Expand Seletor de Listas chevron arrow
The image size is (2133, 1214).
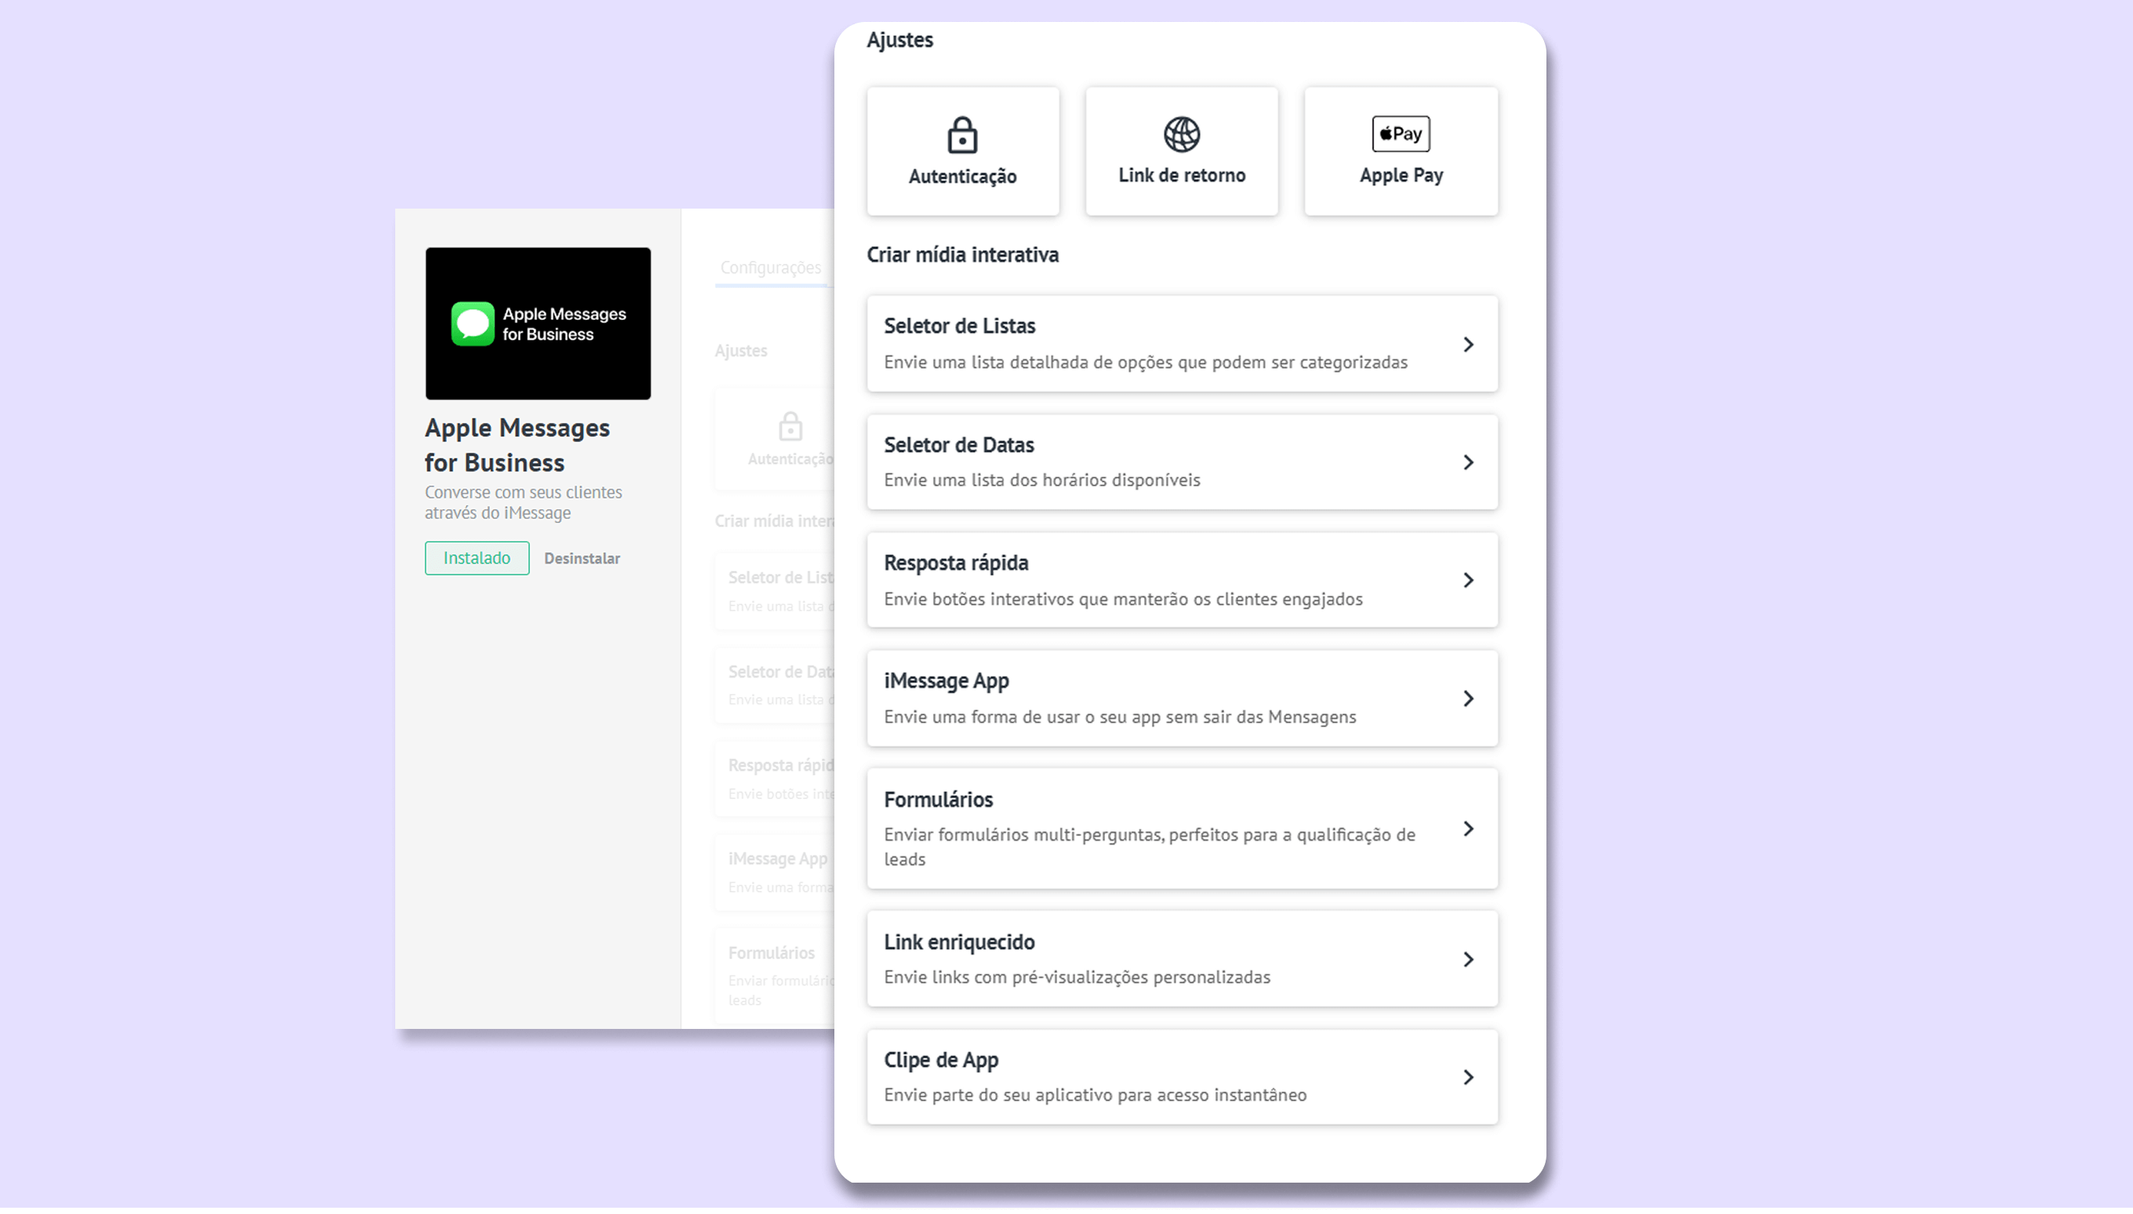1468,344
